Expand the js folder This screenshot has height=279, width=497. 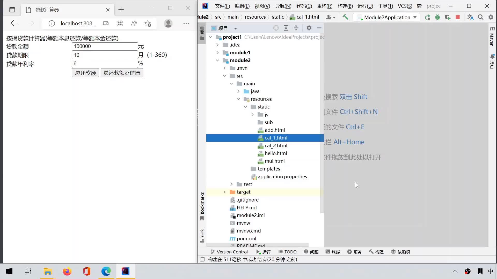[x=252, y=114]
